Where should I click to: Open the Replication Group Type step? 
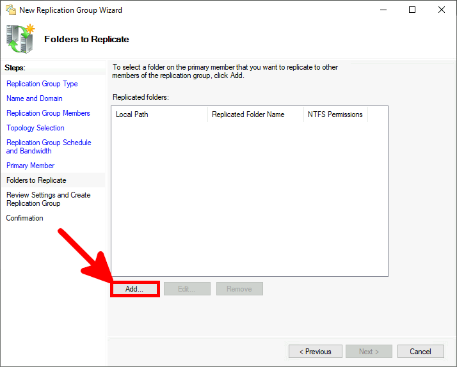pyautogui.click(x=42, y=84)
